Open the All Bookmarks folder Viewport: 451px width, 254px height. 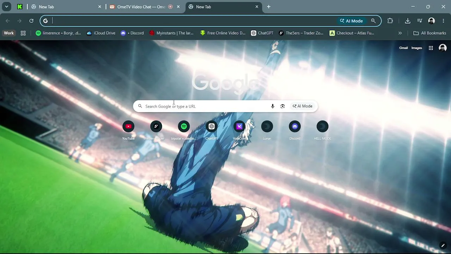point(430,33)
